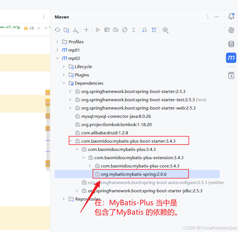Reload all Maven projects
238x232 pixels.
point(57,30)
